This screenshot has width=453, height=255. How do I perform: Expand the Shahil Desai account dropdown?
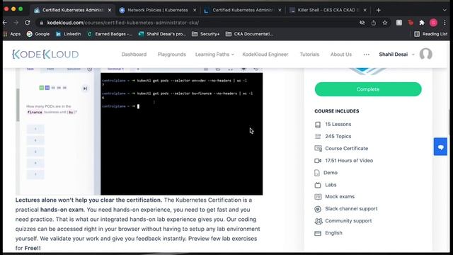[x=396, y=55]
